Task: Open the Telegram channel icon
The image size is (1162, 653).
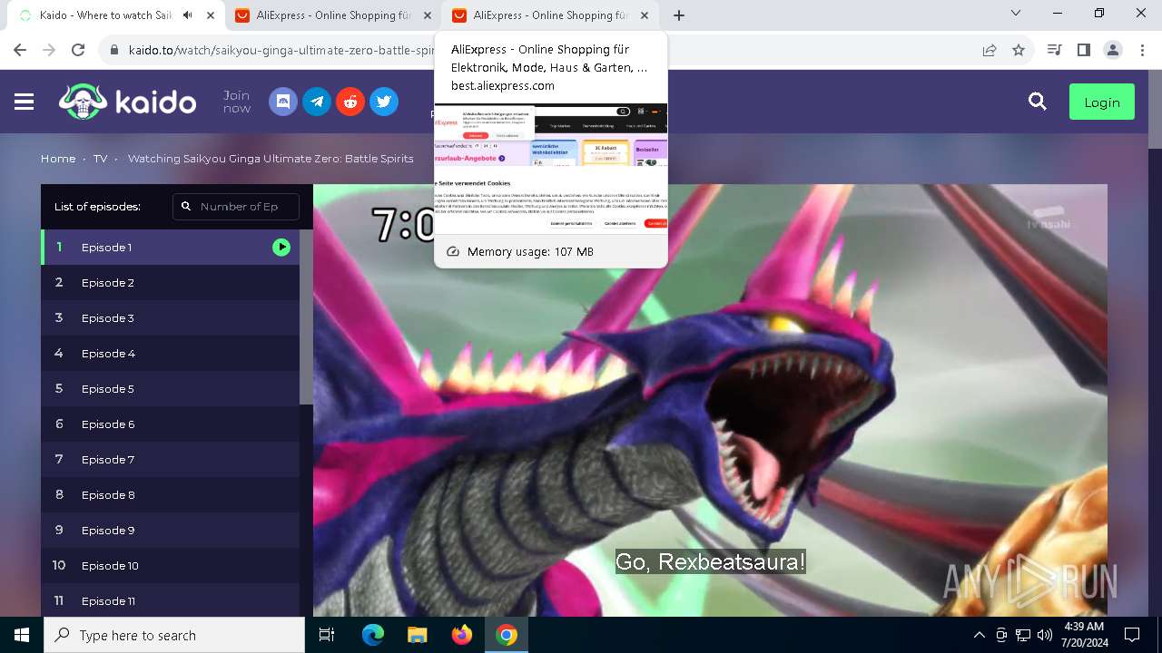Action: tap(317, 102)
